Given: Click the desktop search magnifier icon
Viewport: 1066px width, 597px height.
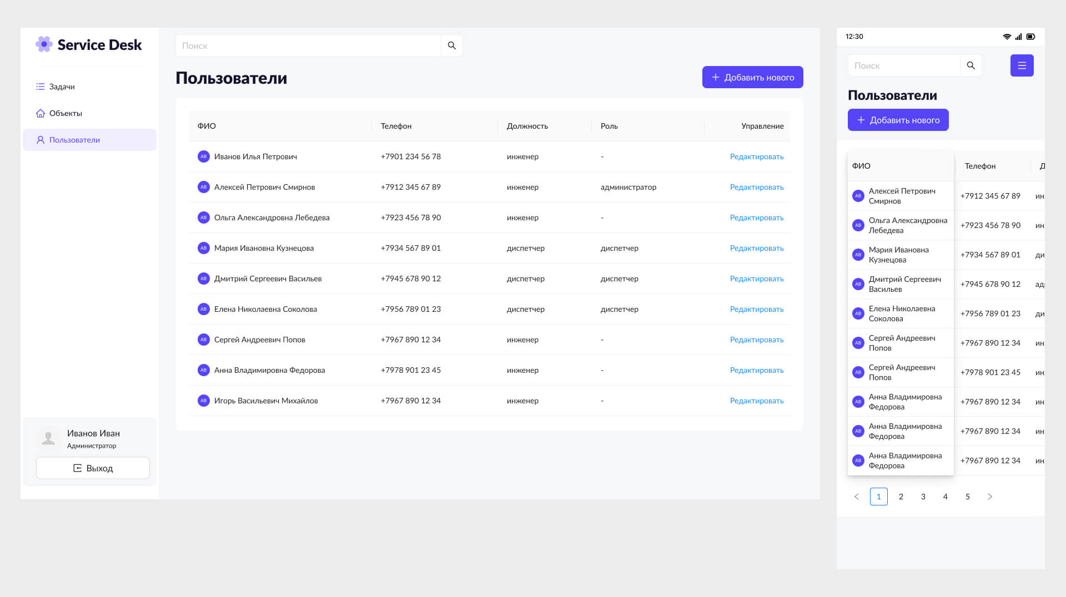Looking at the screenshot, I should point(452,45).
